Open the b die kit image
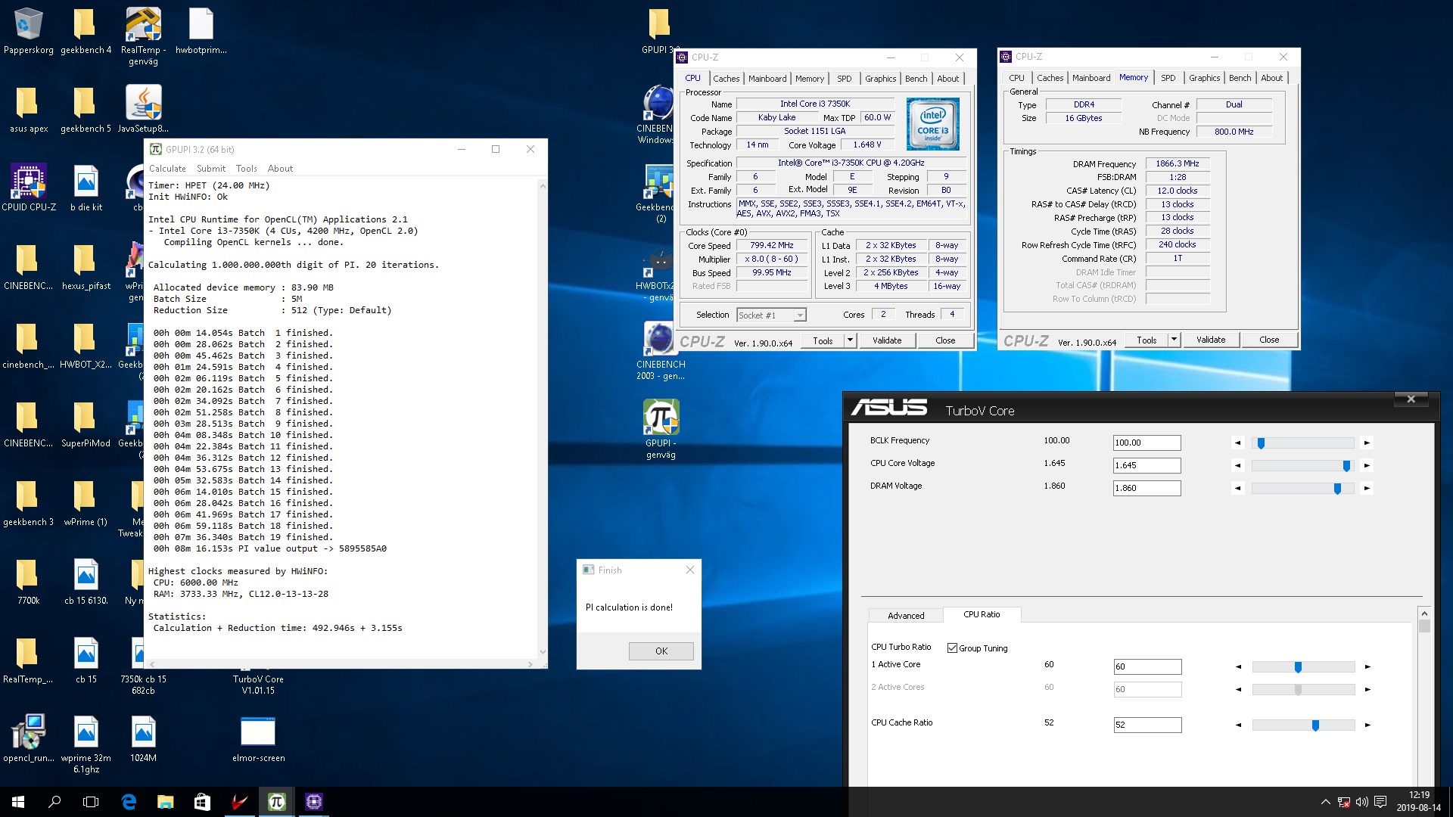 (x=86, y=189)
